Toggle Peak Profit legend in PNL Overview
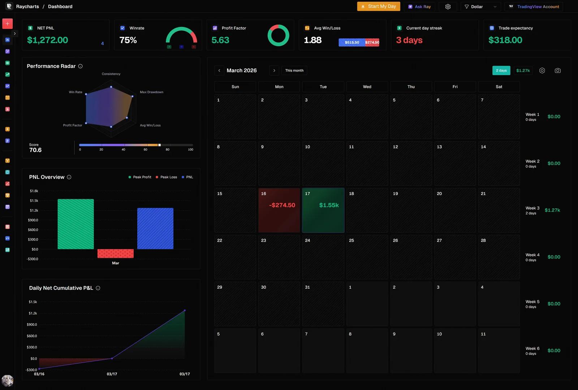The image size is (578, 390). [140, 177]
